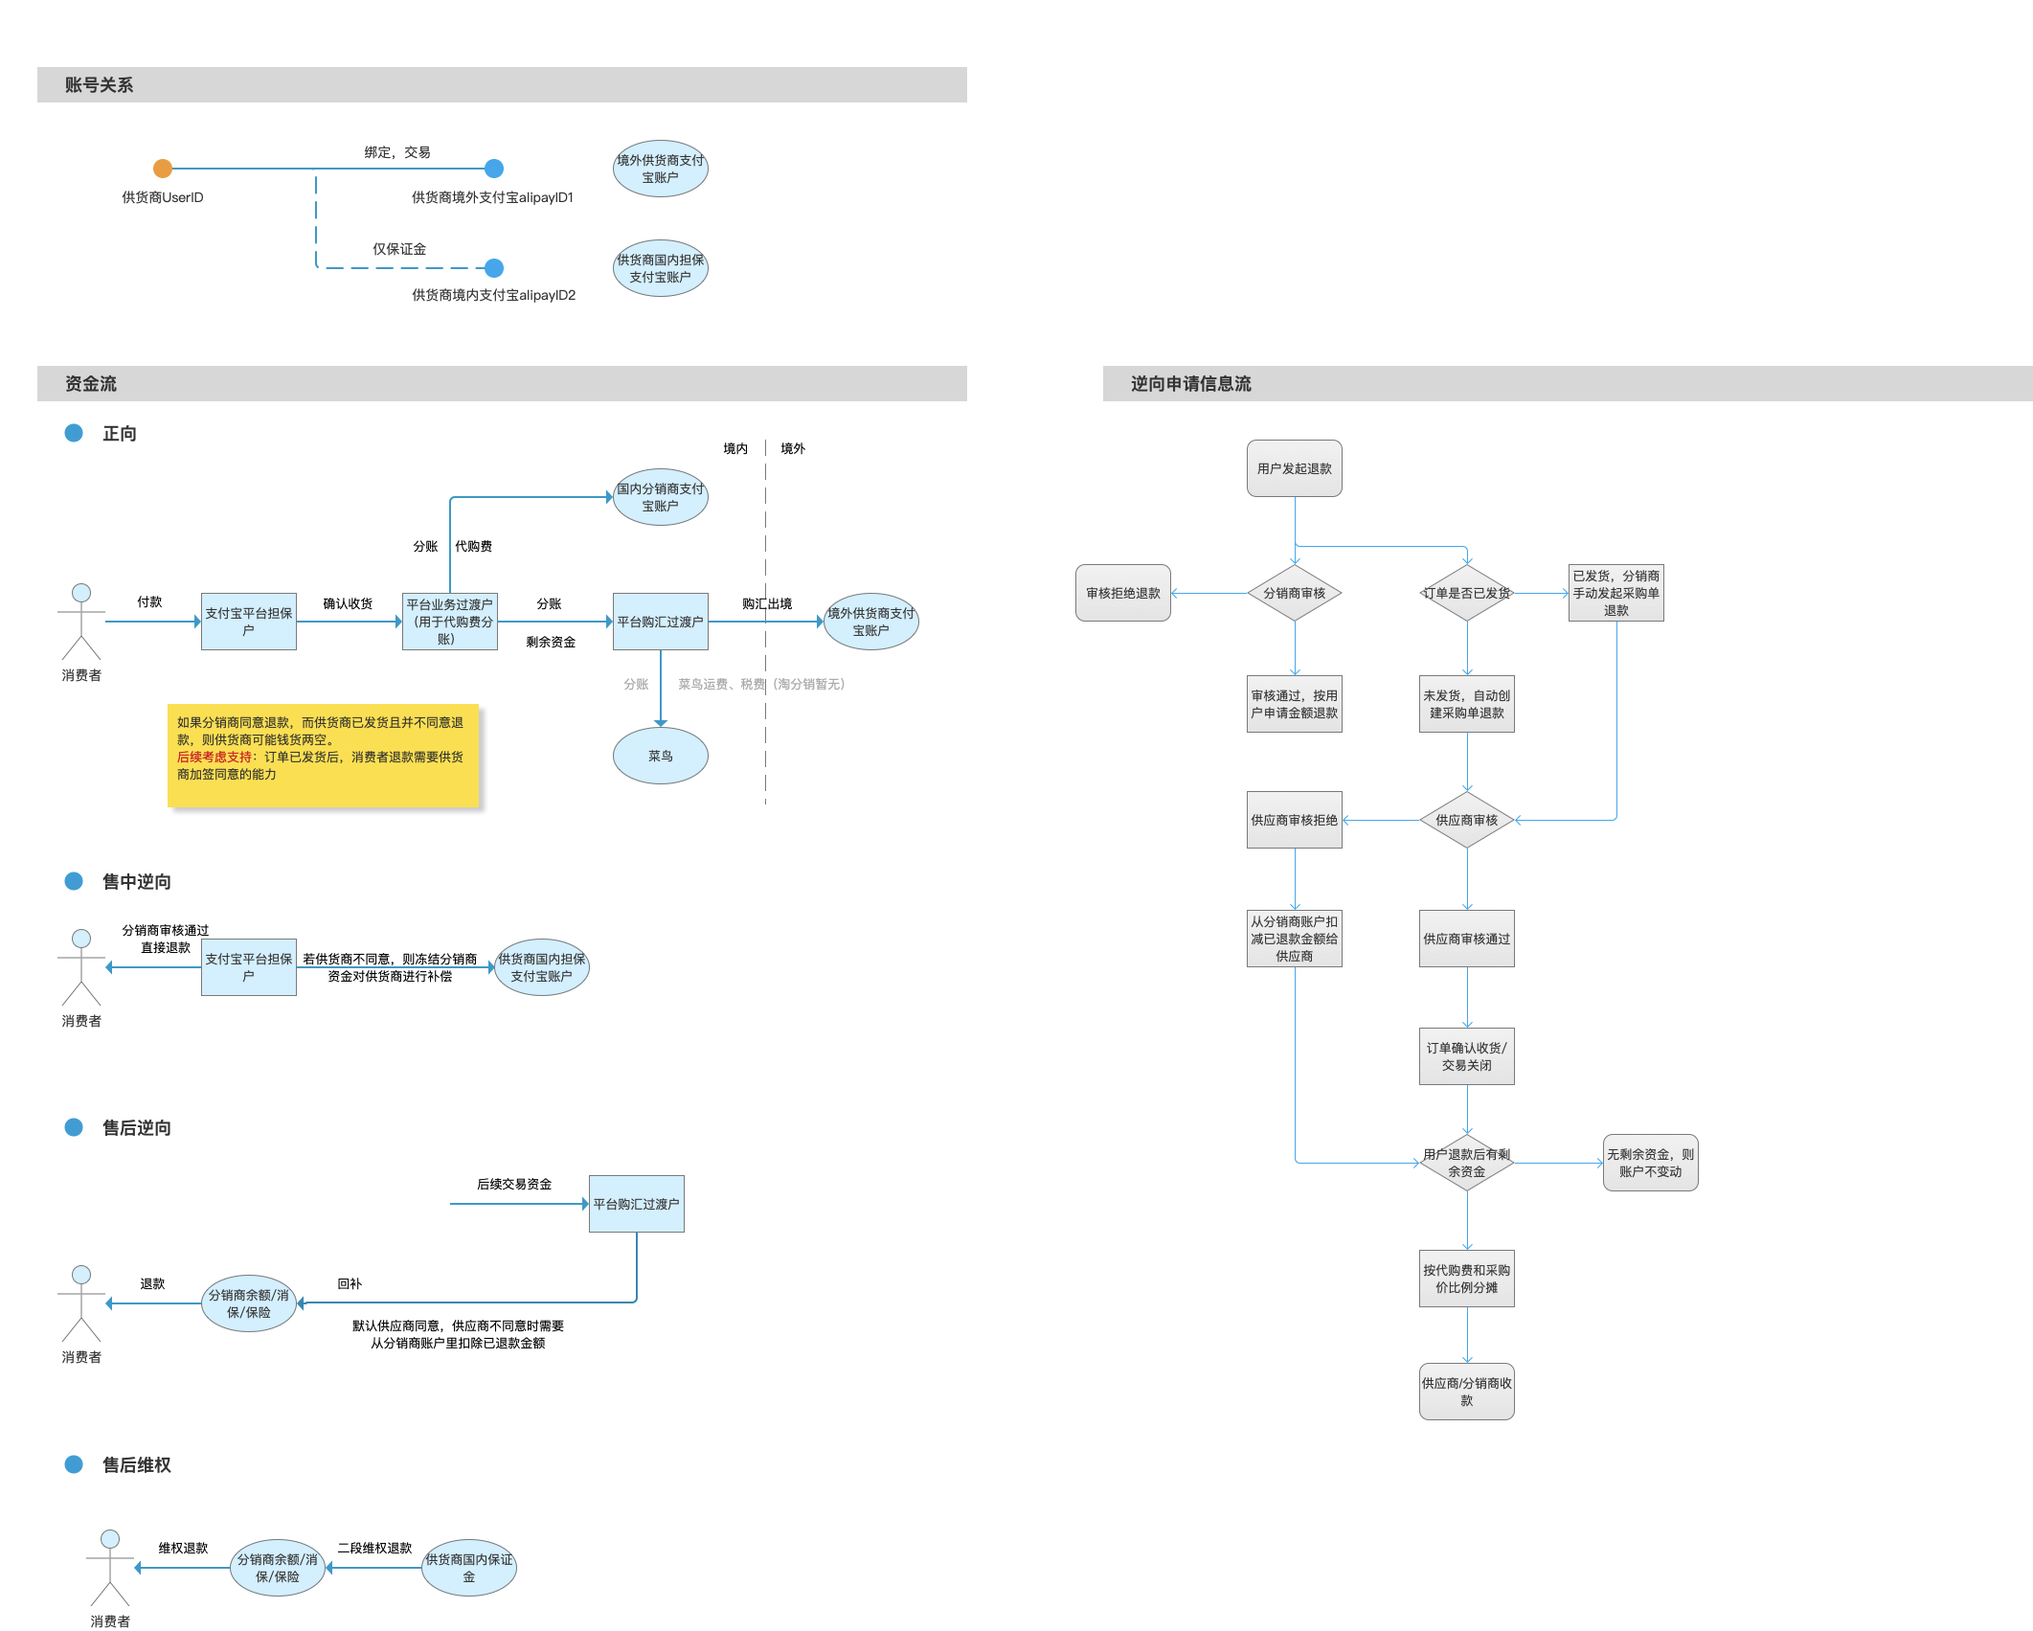This screenshot has height=1631, width=2033.
Task: Click the 剩余资金 label
Action: click(x=551, y=642)
